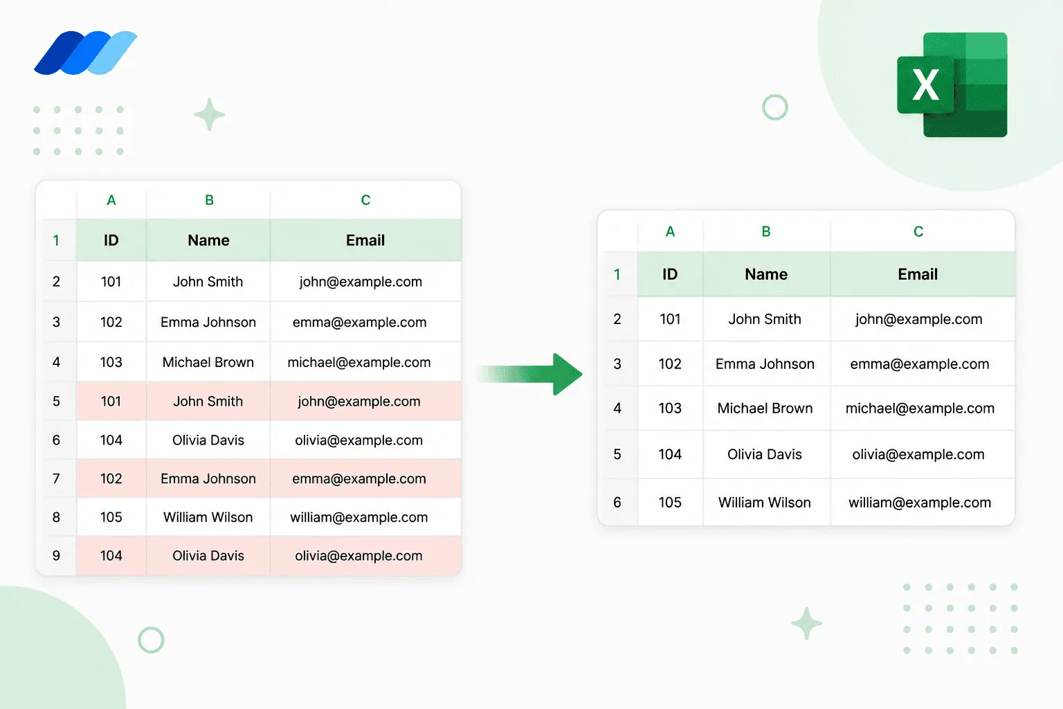Click ID 101 in right table
Image resolution: width=1063 pixels, height=709 pixels.
[670, 319]
